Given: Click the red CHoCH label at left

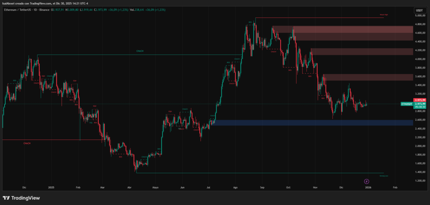Looking at the screenshot, I should click(x=27, y=143).
